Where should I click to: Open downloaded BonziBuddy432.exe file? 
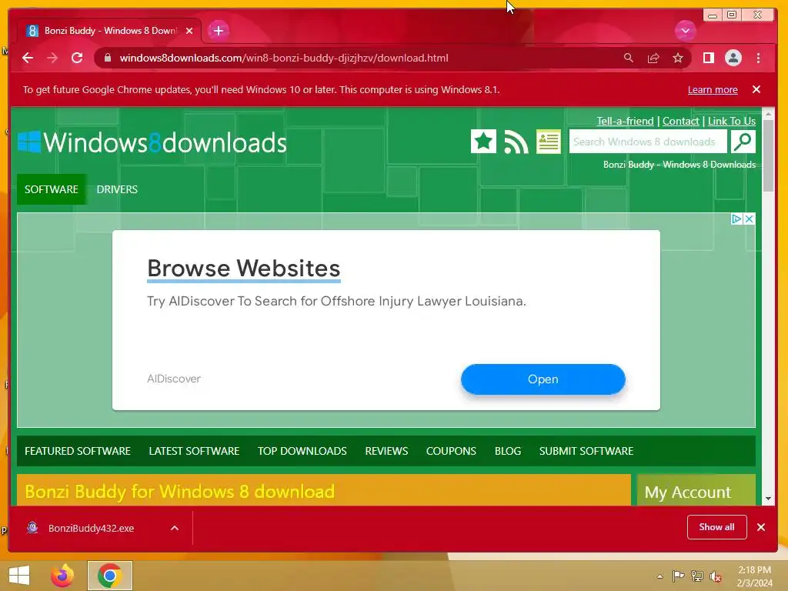[x=91, y=528]
